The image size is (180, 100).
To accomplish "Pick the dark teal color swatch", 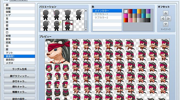I will (x=144, y=11).
